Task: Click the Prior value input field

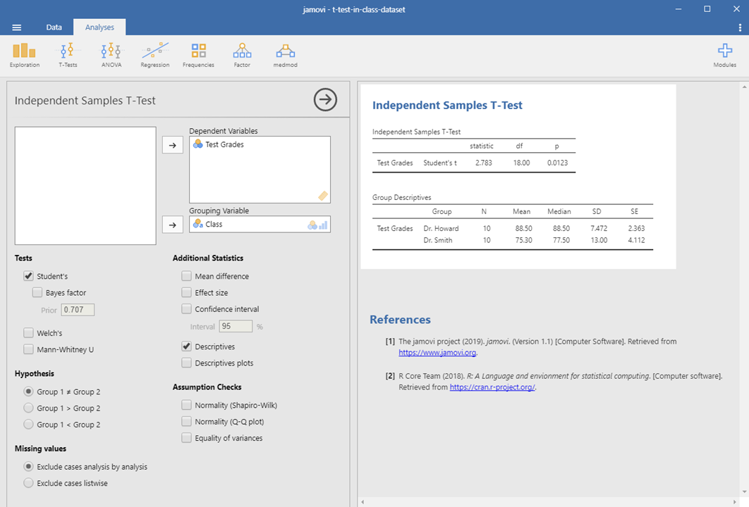Action: 77,309
